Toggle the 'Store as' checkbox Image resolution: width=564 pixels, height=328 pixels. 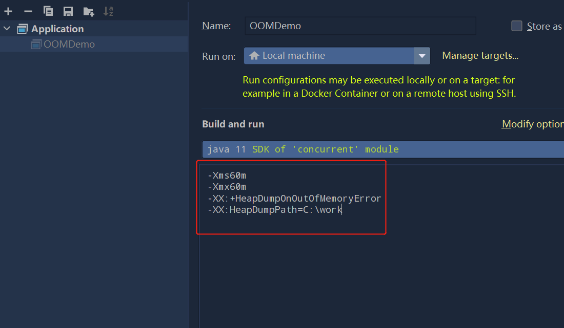517,26
